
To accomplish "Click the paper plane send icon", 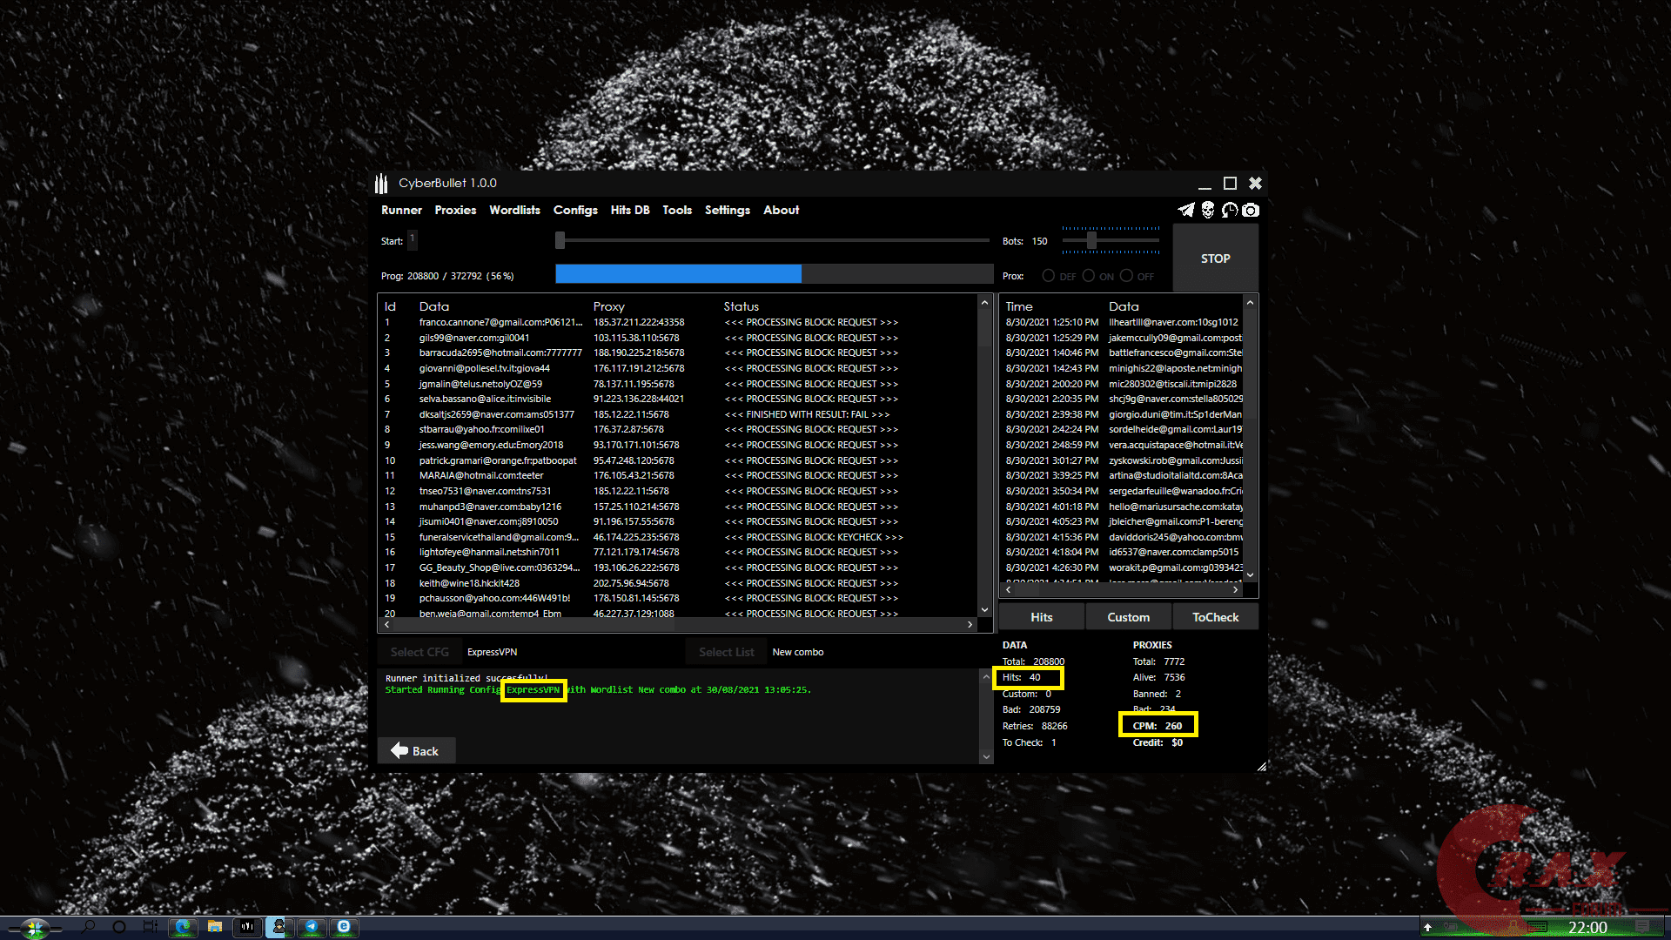I will [1186, 211].
